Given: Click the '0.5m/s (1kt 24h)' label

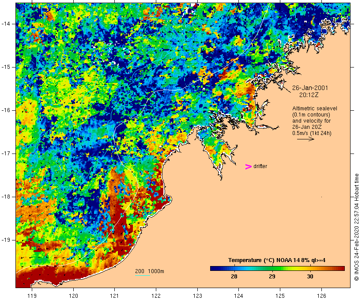Looking at the screenshot, I should [x=312, y=133].
